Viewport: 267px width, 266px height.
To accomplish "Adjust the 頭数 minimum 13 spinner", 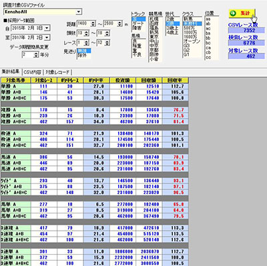I will tap(87, 33).
